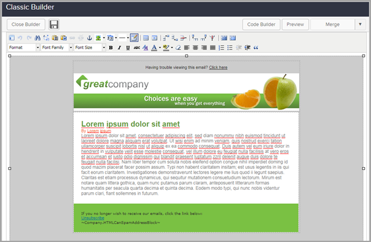Click the split table cells icon

pyautogui.click(x=224, y=38)
